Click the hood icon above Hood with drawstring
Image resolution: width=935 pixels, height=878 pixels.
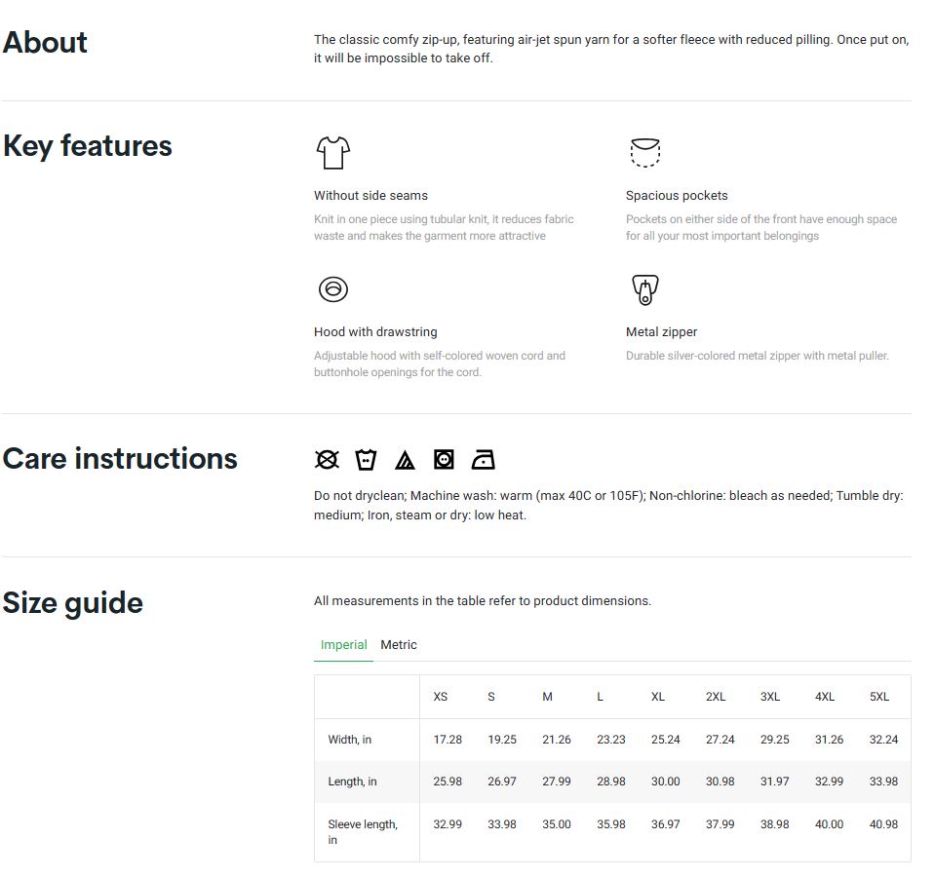[332, 289]
